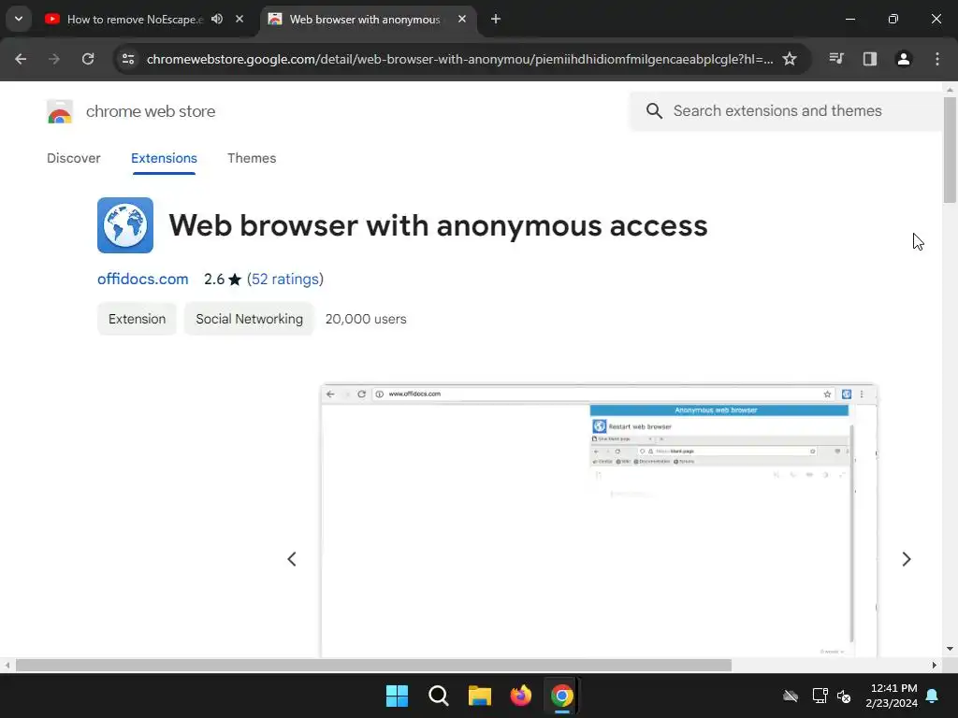The image size is (958, 718).
Task: Launch Firefox from the taskbar
Action: pos(521,696)
